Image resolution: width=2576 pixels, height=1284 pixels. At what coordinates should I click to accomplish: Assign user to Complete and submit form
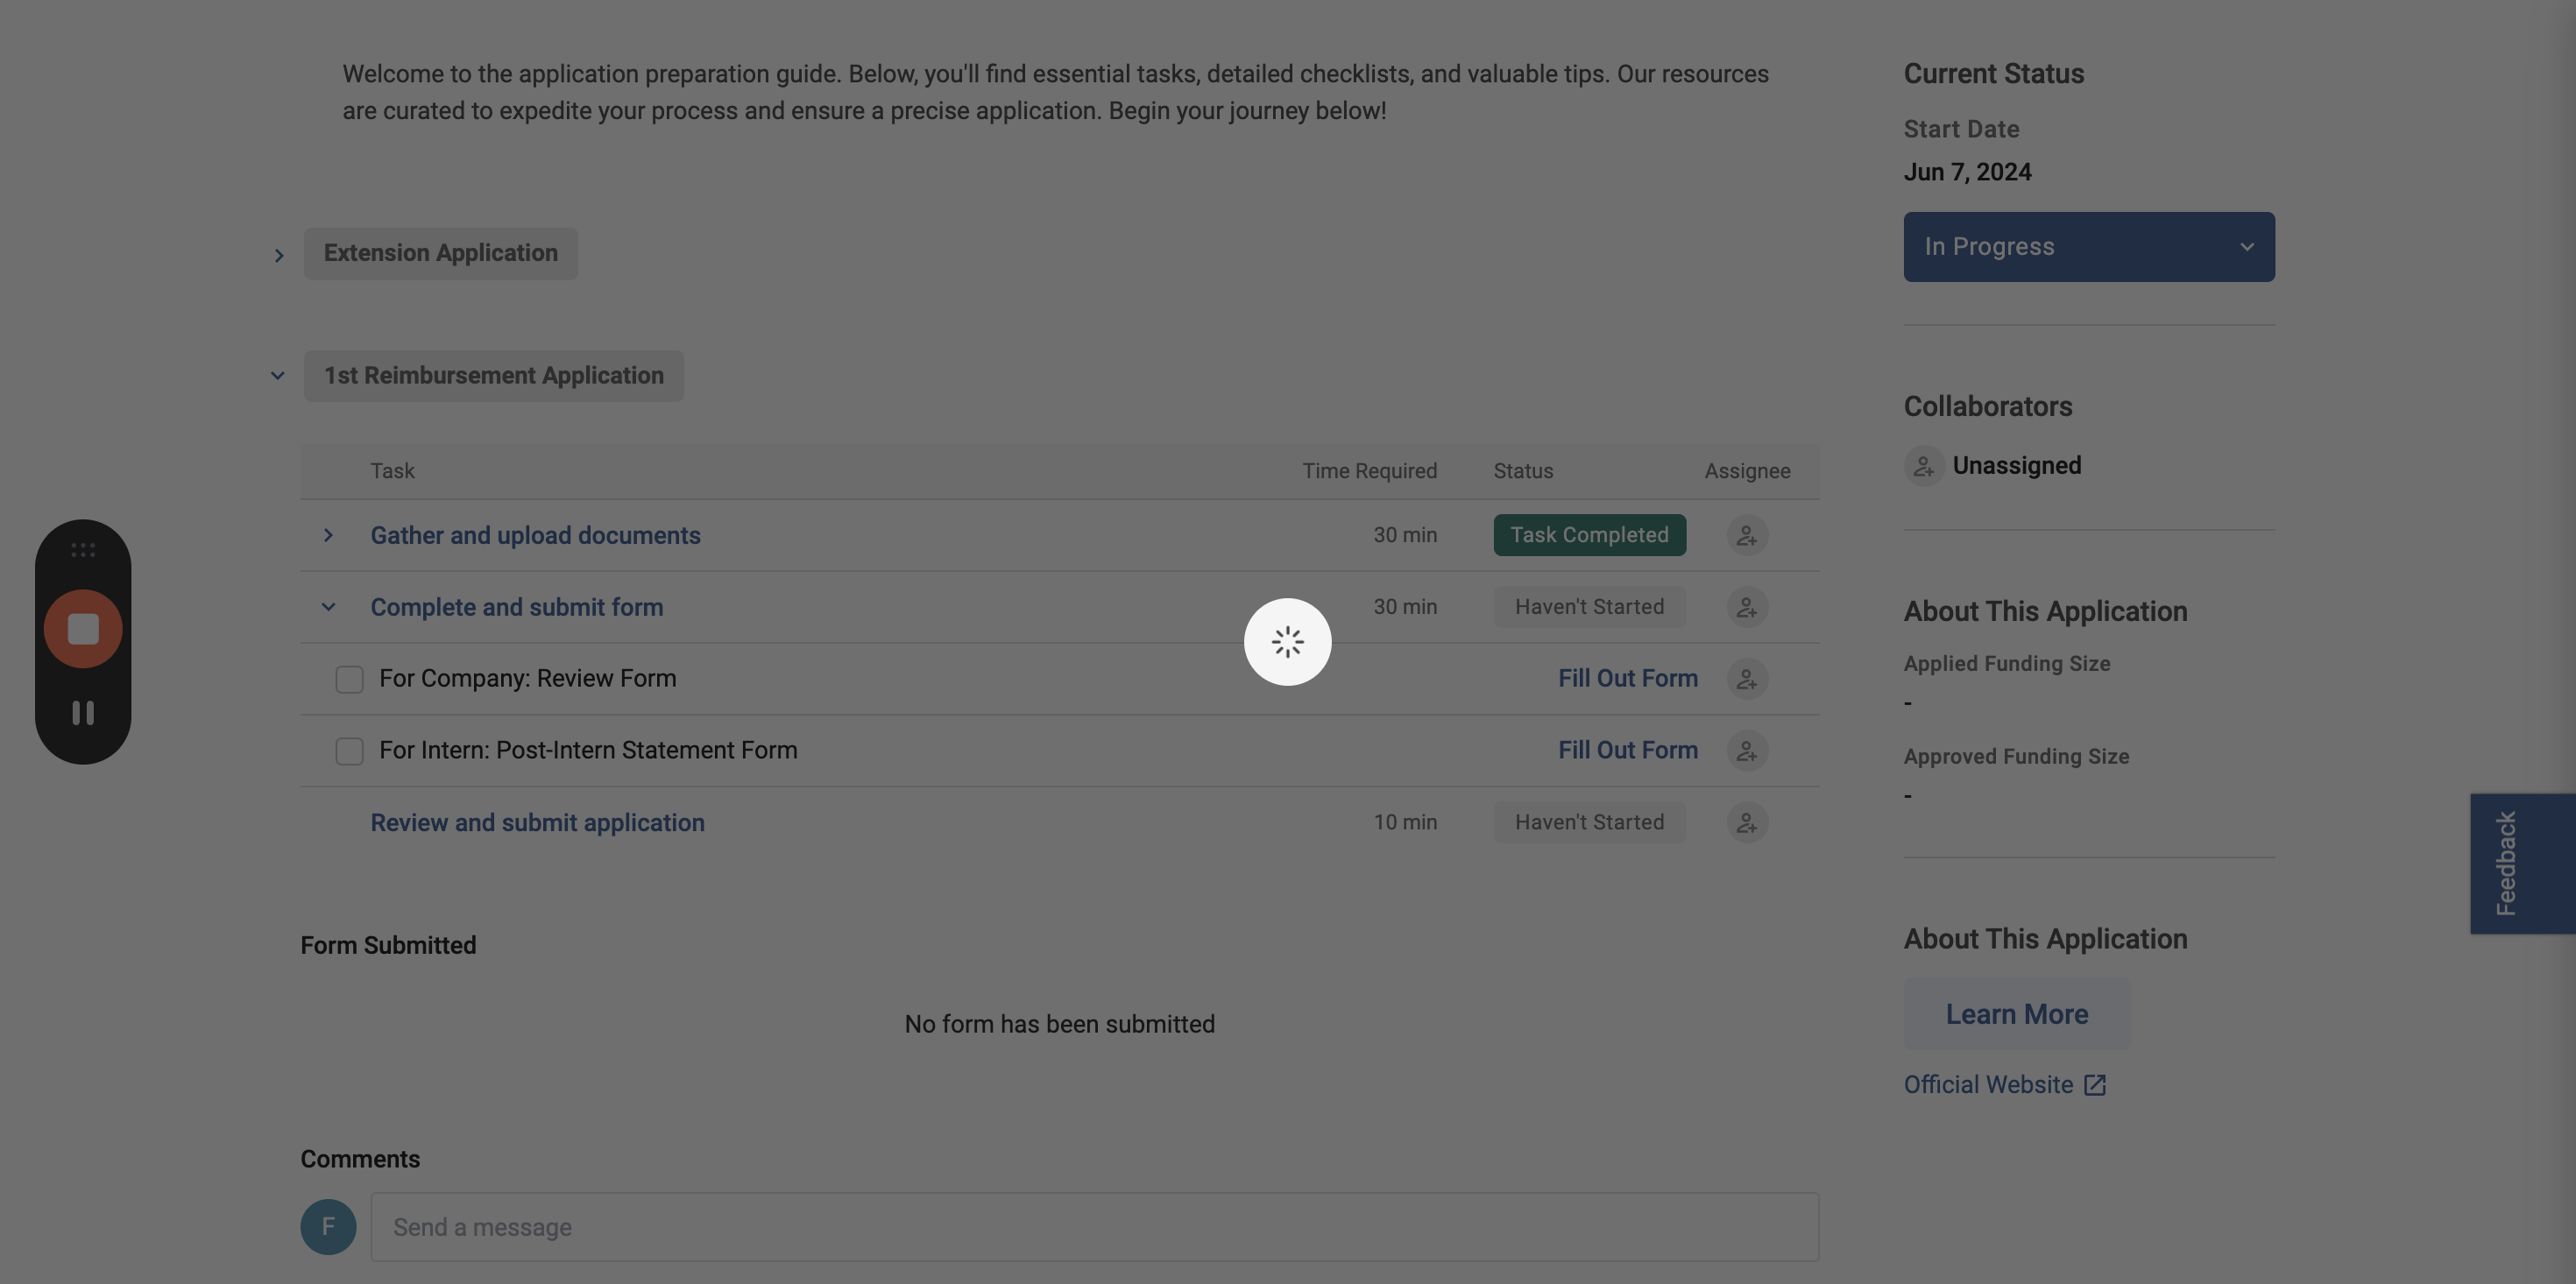(x=1747, y=607)
